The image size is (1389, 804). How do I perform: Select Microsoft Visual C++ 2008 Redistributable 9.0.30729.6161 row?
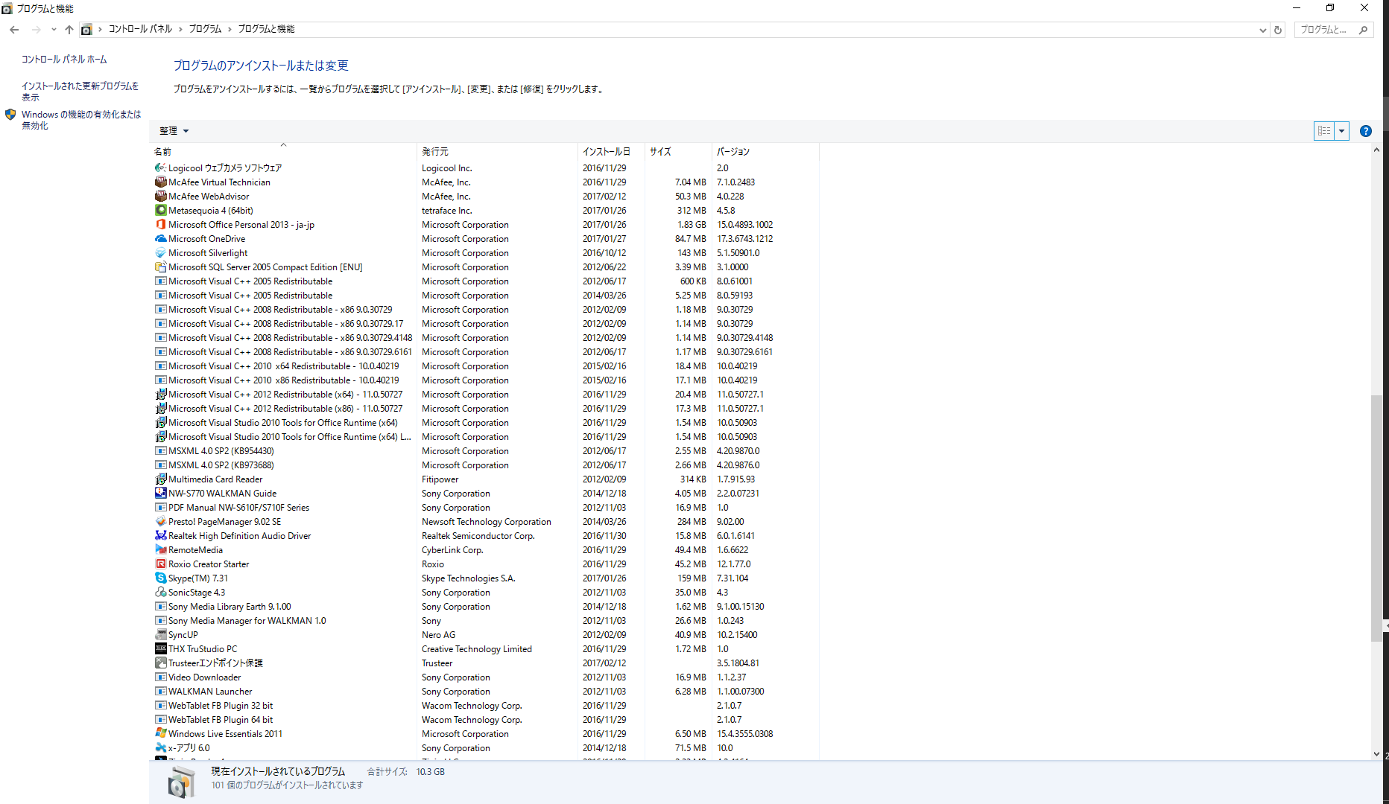pos(486,352)
